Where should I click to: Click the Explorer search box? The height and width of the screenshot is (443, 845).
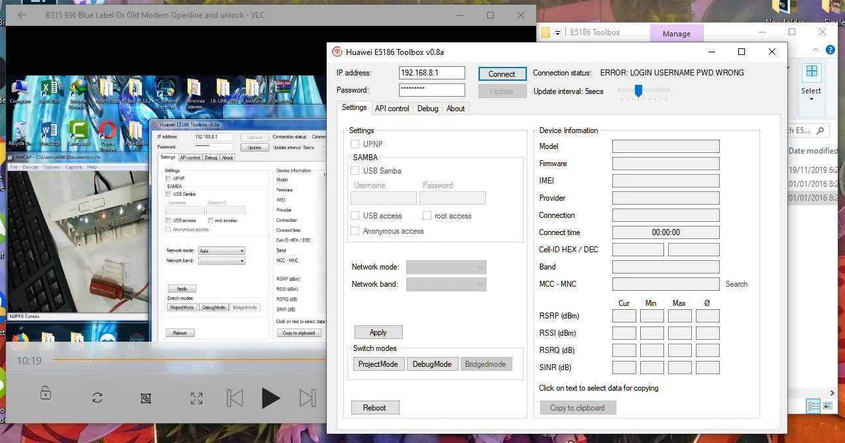808,130
